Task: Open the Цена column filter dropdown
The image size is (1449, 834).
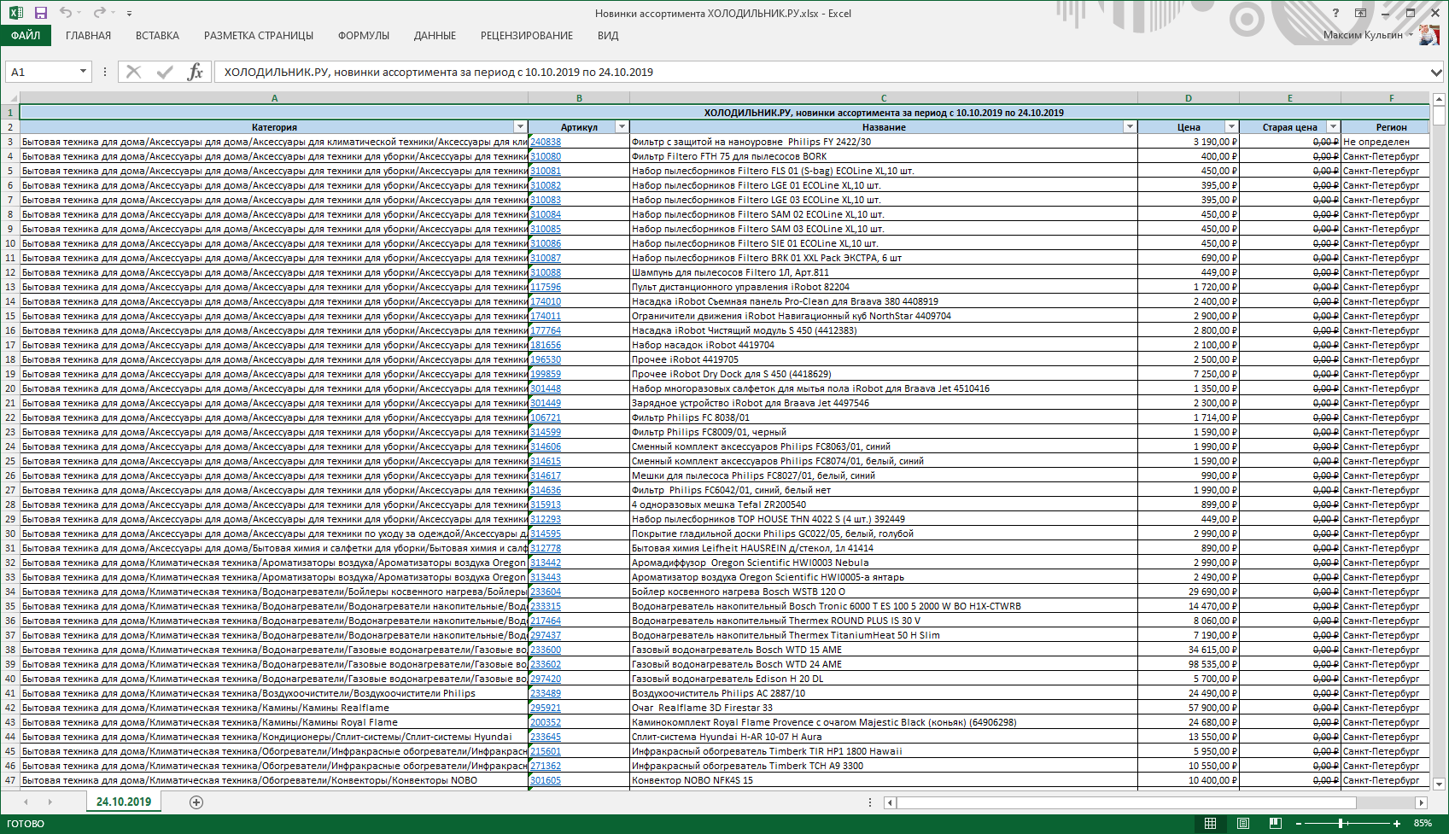Action: pyautogui.click(x=1230, y=127)
